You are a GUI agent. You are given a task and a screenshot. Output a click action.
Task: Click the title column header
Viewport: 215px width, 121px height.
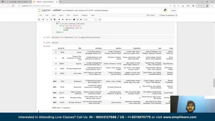pos(80,48)
